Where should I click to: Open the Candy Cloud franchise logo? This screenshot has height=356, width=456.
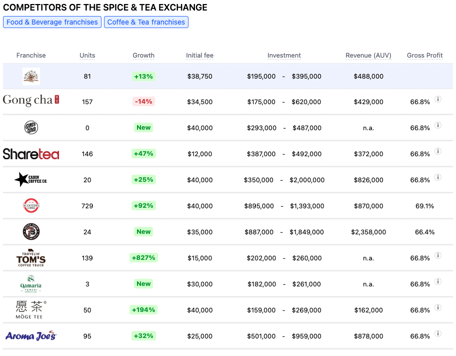[x=31, y=128]
